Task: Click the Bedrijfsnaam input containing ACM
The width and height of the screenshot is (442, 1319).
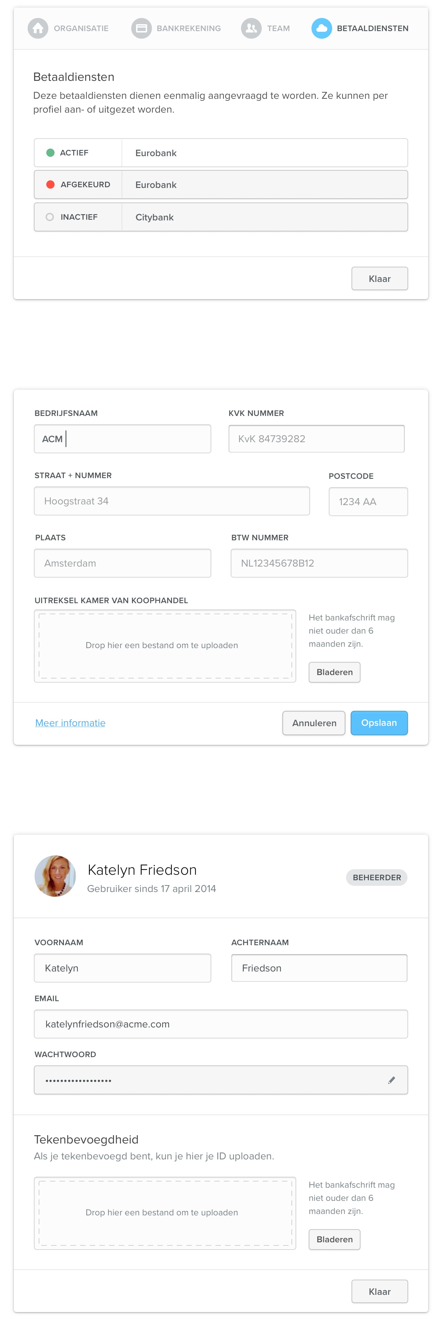Action: point(122,439)
